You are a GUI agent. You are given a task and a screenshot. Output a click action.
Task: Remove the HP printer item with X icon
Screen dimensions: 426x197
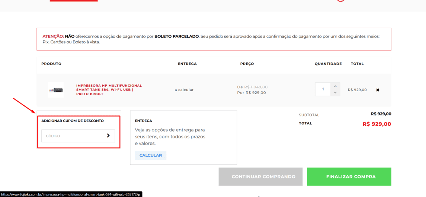(378, 90)
